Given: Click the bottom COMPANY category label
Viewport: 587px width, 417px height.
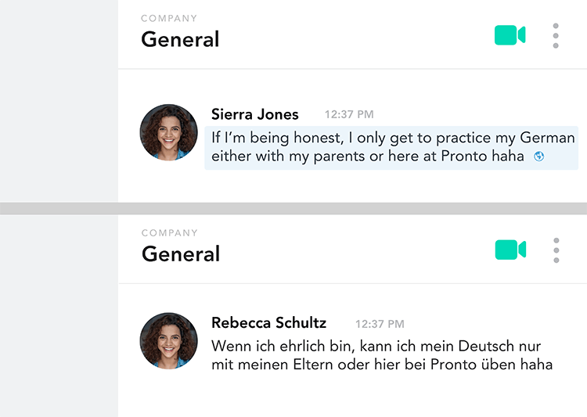Looking at the screenshot, I should pos(170,233).
